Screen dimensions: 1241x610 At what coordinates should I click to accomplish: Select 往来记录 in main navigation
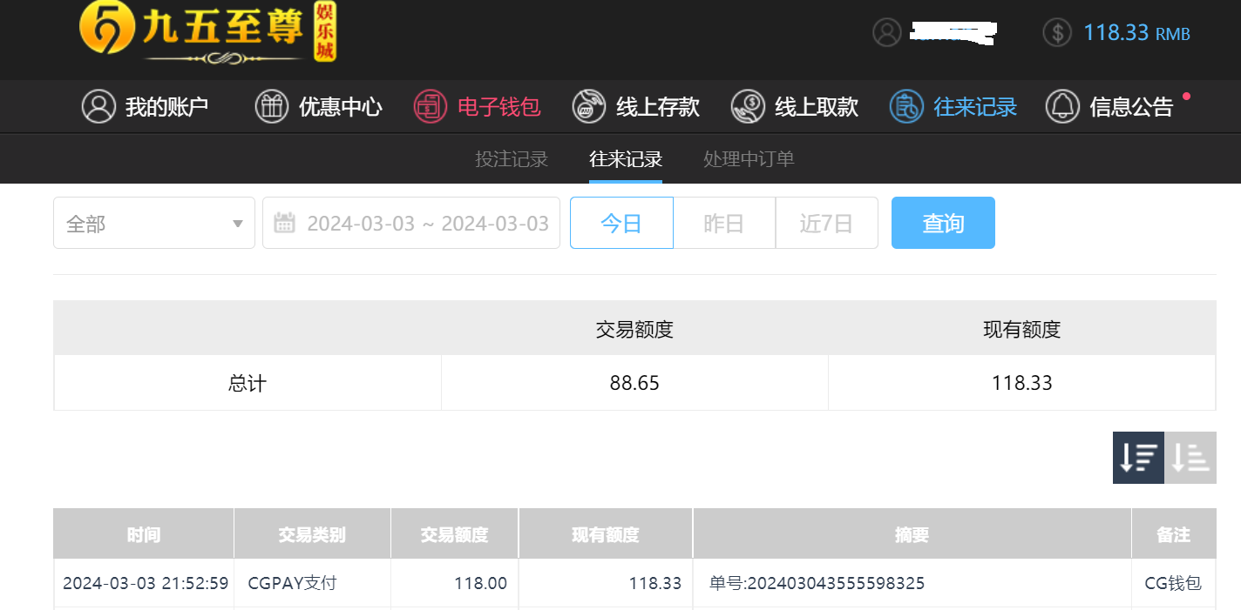coord(953,106)
